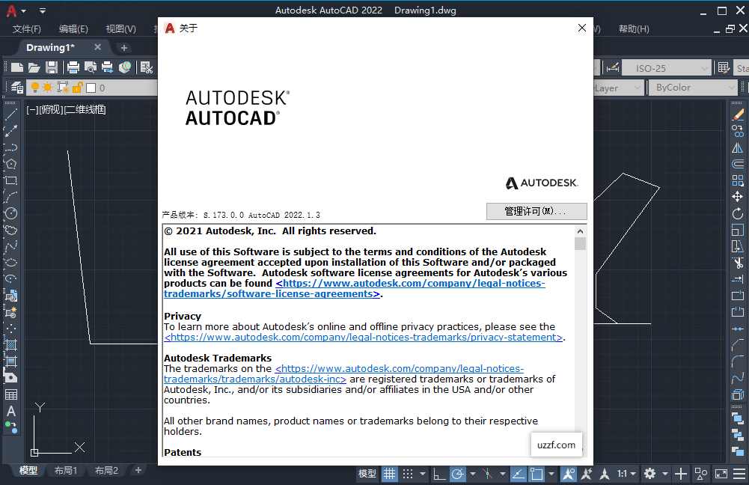
Task: Open the Layer Properties Manager icon
Action: coord(16,88)
